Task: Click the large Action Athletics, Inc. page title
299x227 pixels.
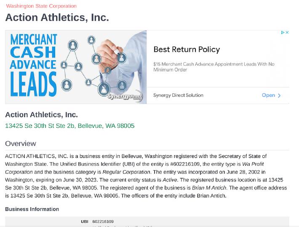Action: pos(57,18)
